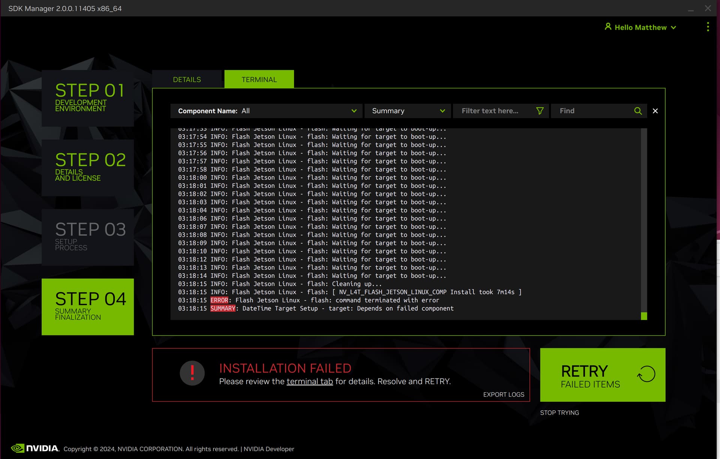Screen dimensions: 720x459
Task: Click the filter funnel icon
Action: (540, 111)
